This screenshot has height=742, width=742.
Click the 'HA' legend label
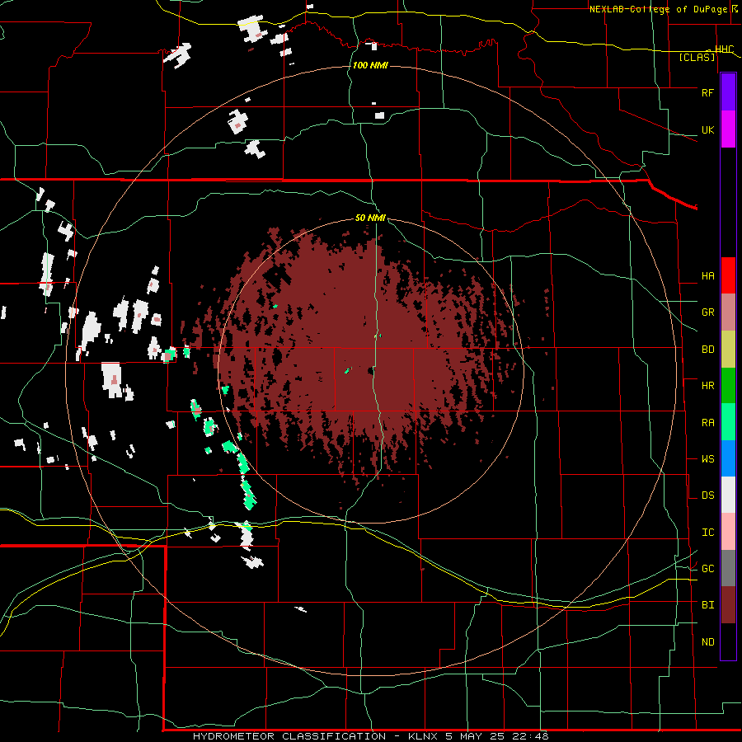click(x=707, y=276)
